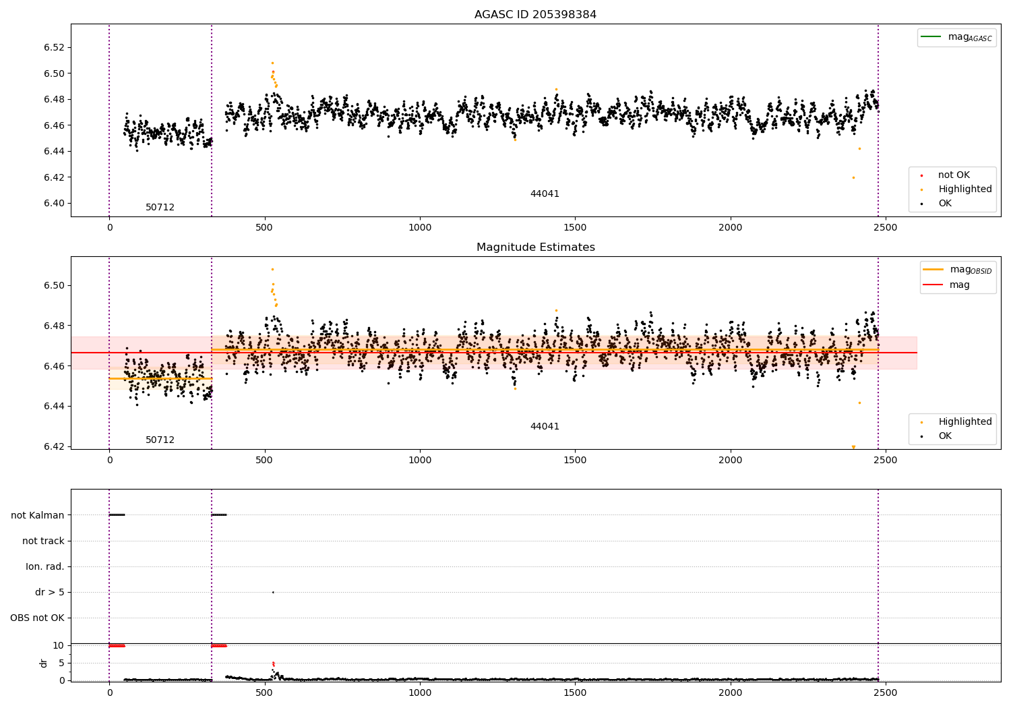Click obsid label "50712" in the middle plot

pyautogui.click(x=160, y=440)
